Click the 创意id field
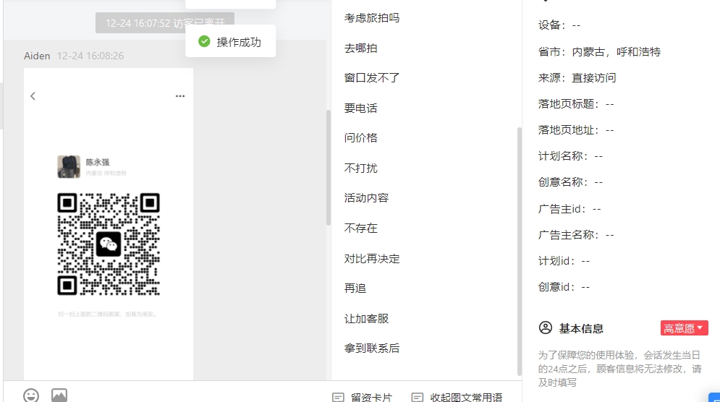720x402 pixels. [564, 287]
